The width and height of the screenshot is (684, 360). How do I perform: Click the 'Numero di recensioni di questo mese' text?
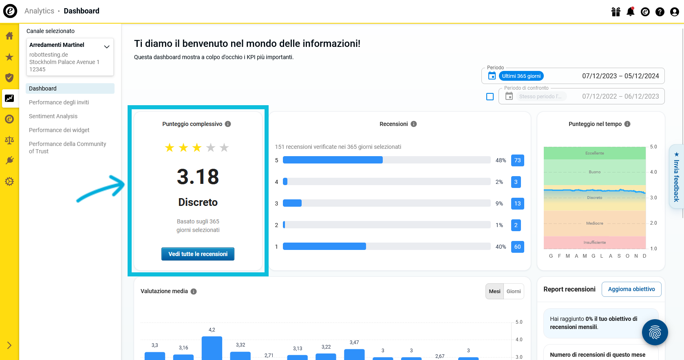(598, 355)
